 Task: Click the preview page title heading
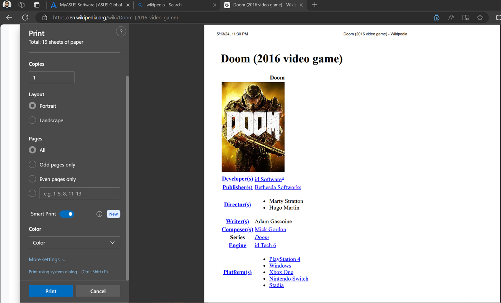click(282, 58)
